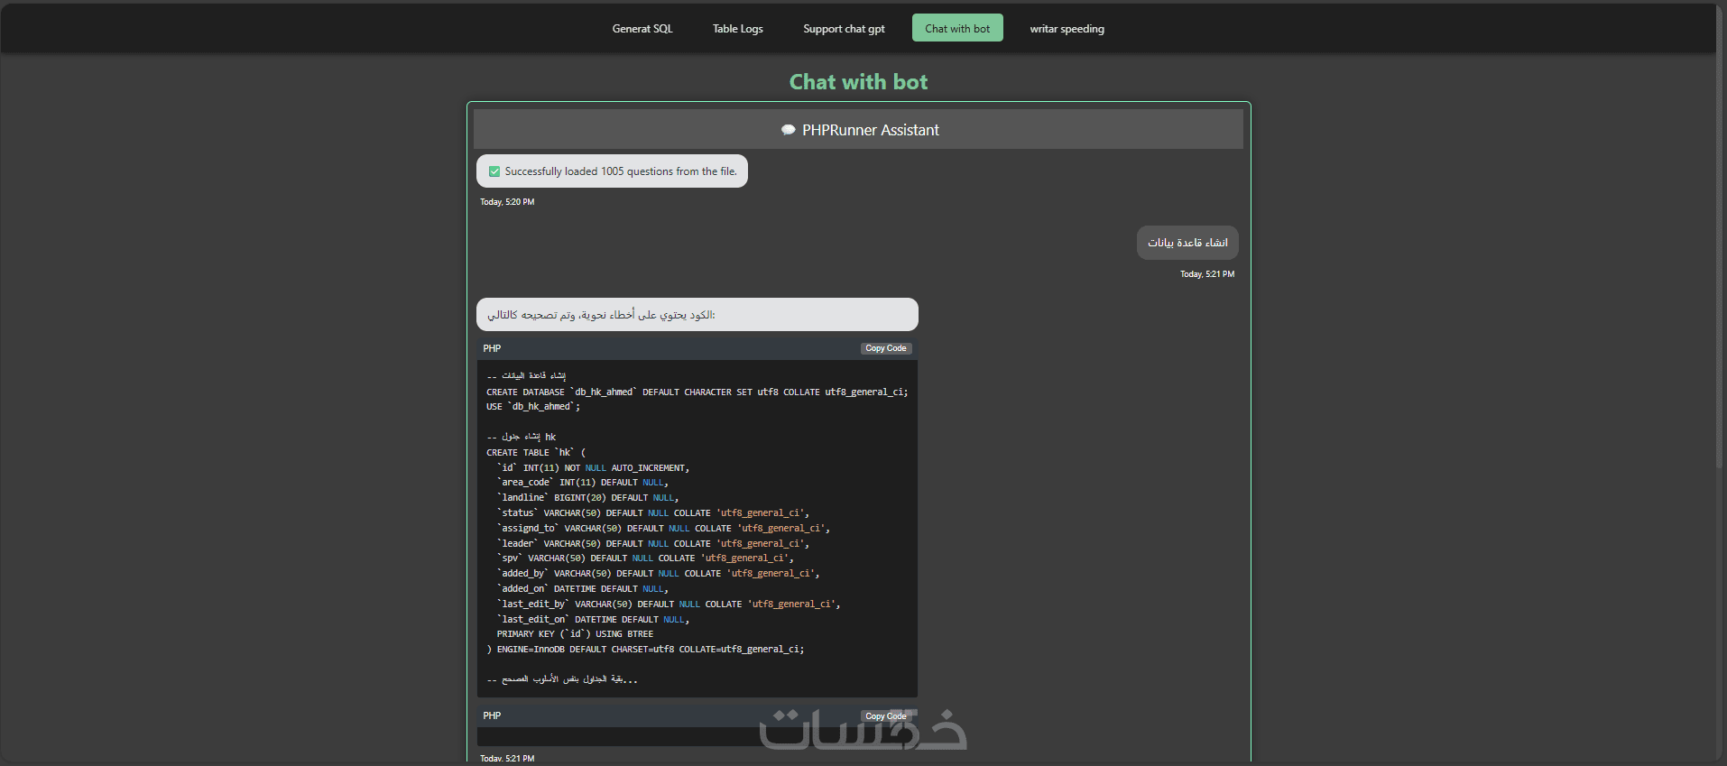This screenshot has width=1727, height=766.
Task: Go to the writar speeding tab
Action: pos(1067,29)
